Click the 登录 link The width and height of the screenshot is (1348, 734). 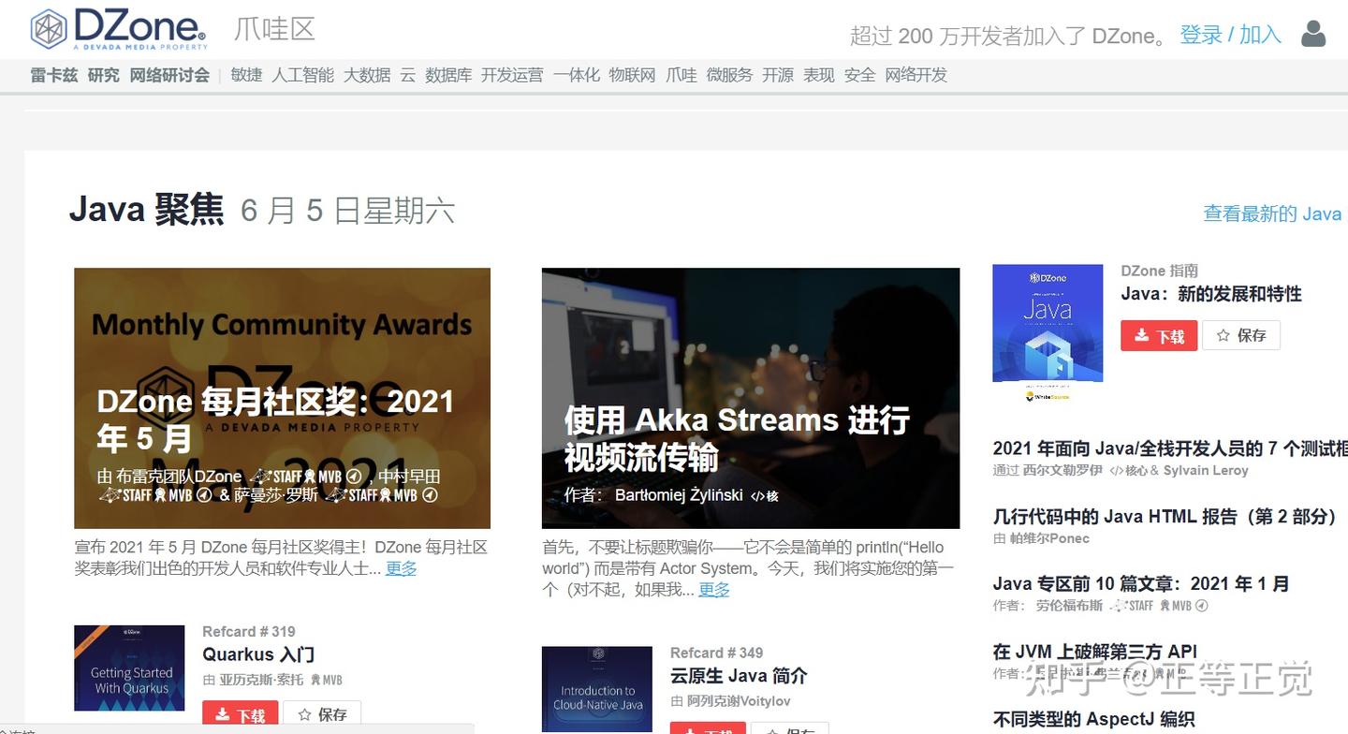pos(1202,36)
